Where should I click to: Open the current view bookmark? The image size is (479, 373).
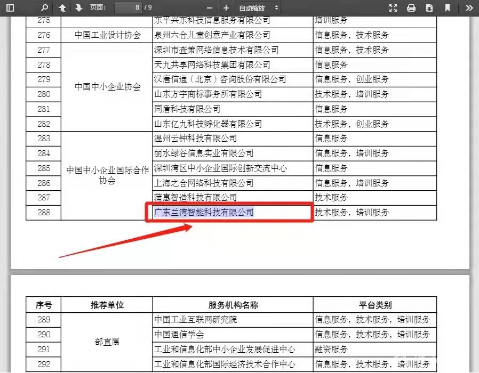tap(447, 8)
